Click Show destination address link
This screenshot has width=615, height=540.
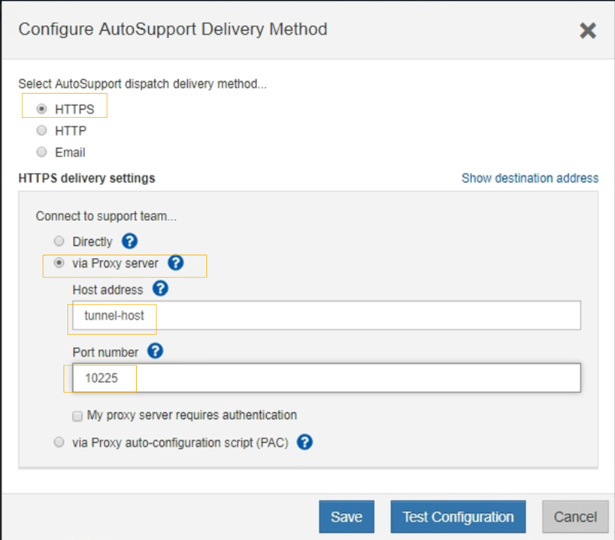(529, 178)
